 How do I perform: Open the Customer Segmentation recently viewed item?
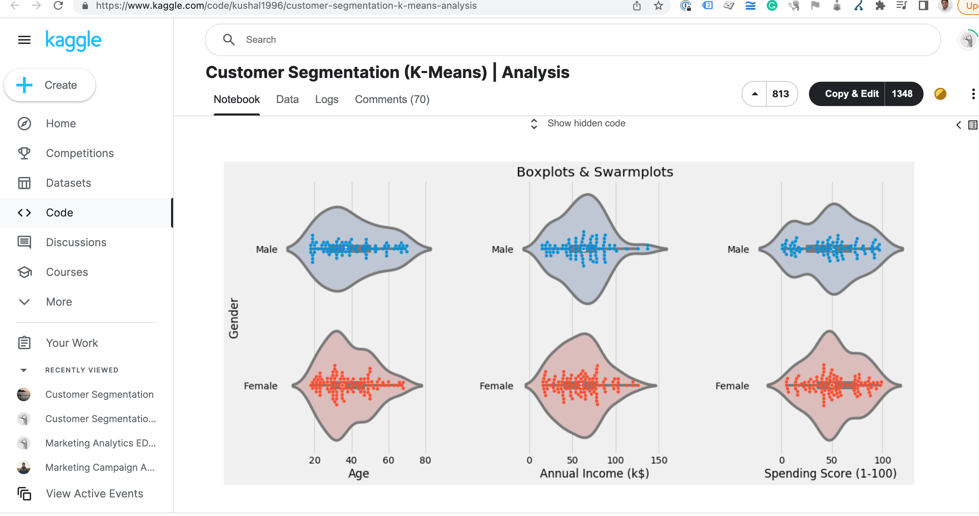(x=100, y=394)
